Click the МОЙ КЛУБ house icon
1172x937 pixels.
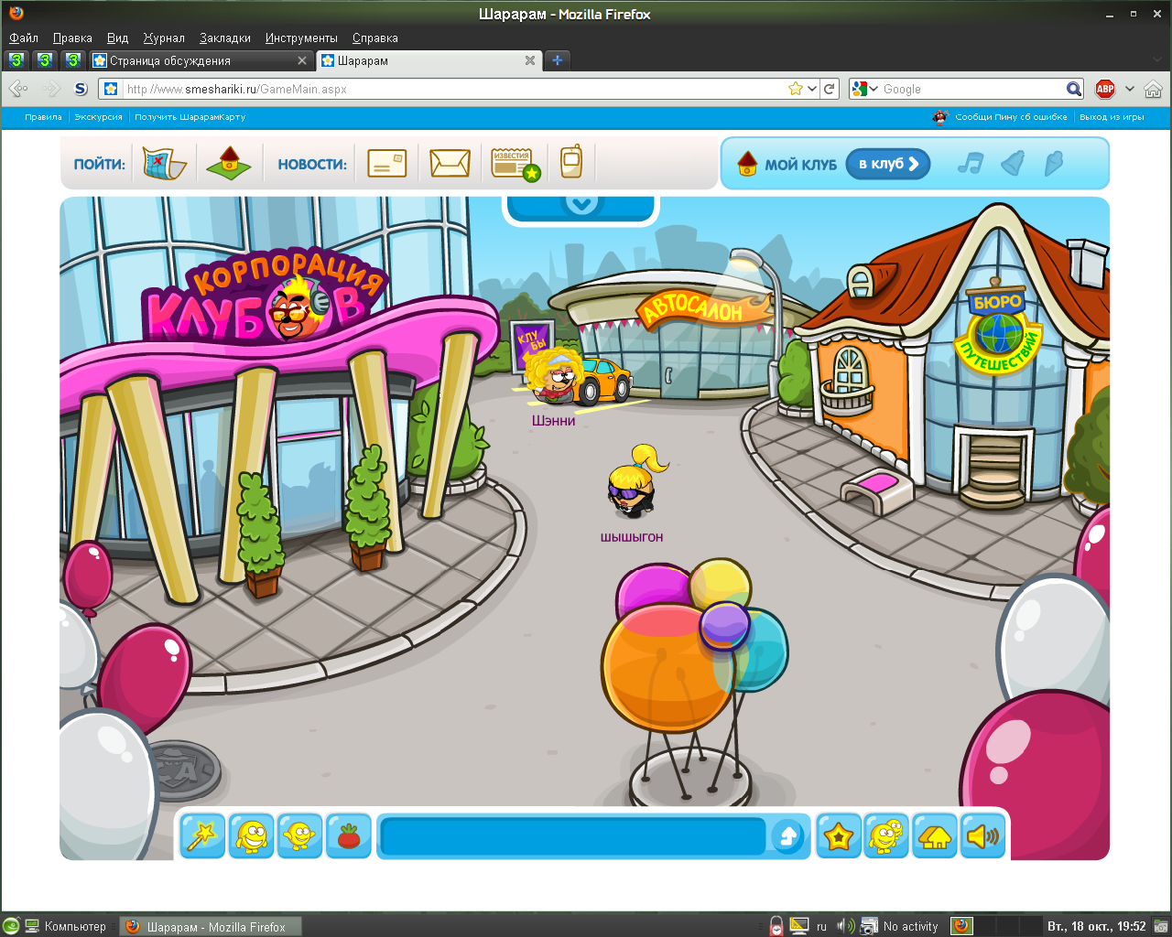747,164
